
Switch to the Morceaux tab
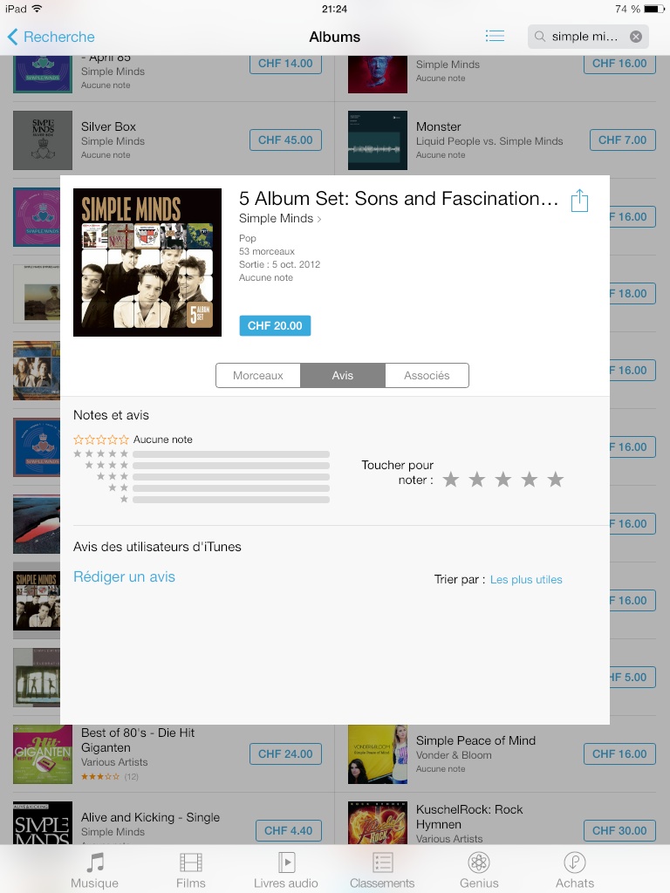[258, 375]
